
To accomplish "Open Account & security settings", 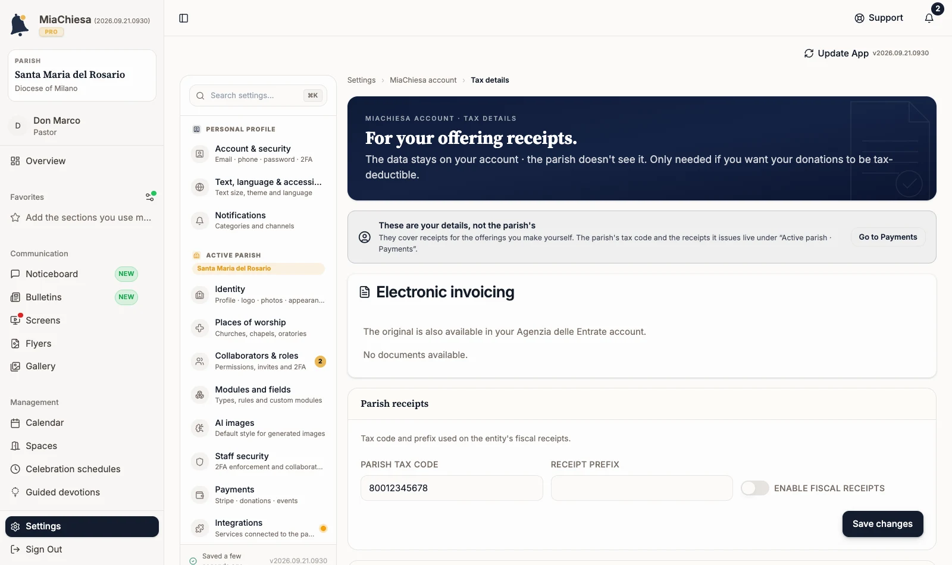I will click(258, 154).
